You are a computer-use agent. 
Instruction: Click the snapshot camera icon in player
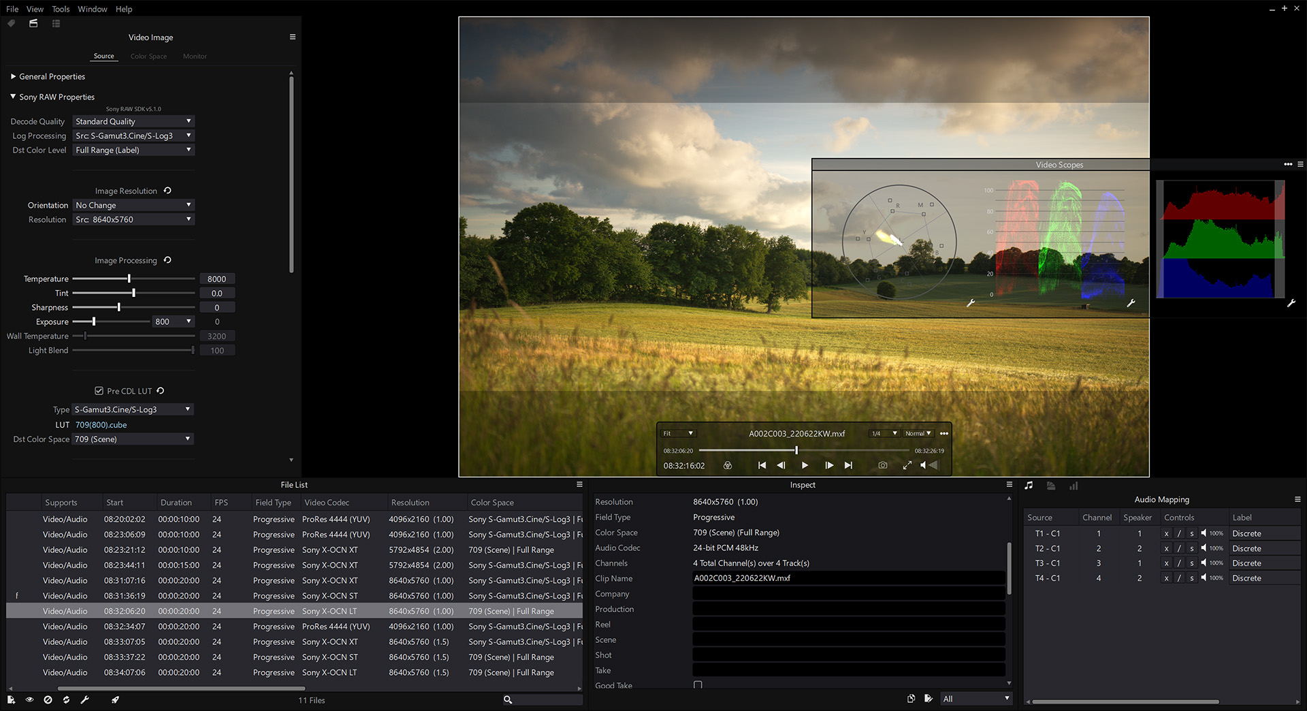pos(882,465)
